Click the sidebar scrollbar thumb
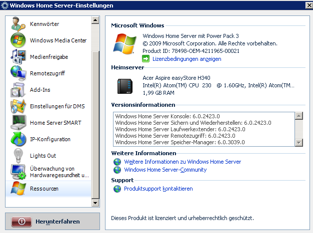Screen dimensions: 313x233 point(95,125)
